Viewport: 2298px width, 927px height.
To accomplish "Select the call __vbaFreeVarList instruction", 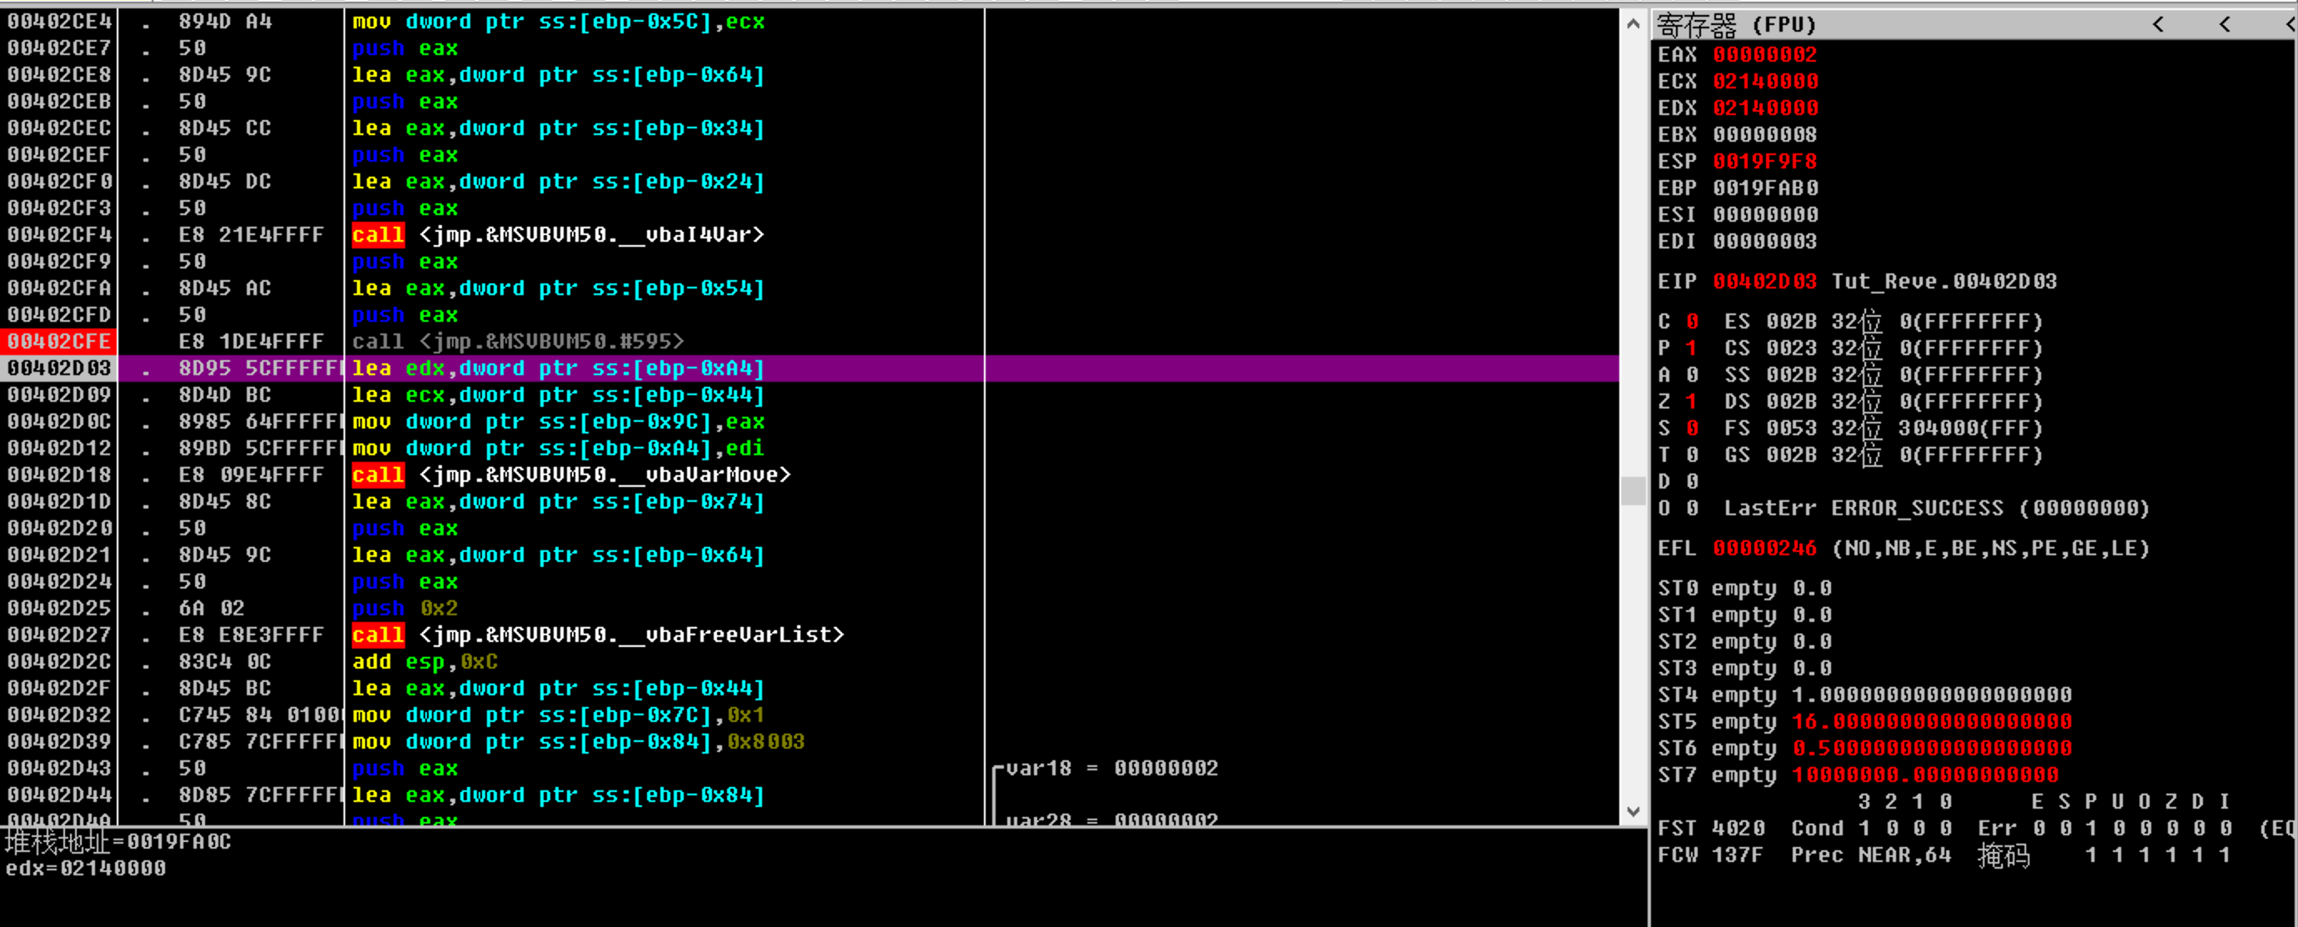I will click(x=598, y=634).
